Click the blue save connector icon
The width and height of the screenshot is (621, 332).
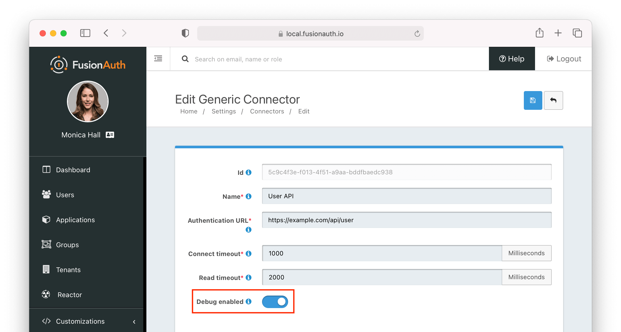point(533,100)
